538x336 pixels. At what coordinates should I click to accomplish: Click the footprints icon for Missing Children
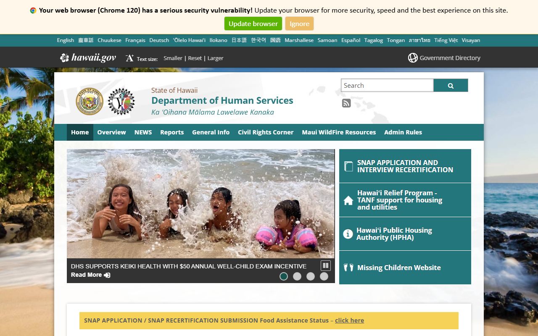[349, 268]
